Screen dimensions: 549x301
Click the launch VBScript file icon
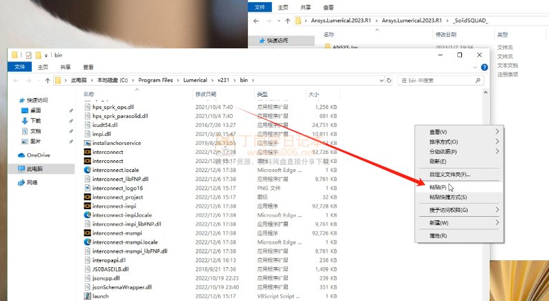pos(87,295)
